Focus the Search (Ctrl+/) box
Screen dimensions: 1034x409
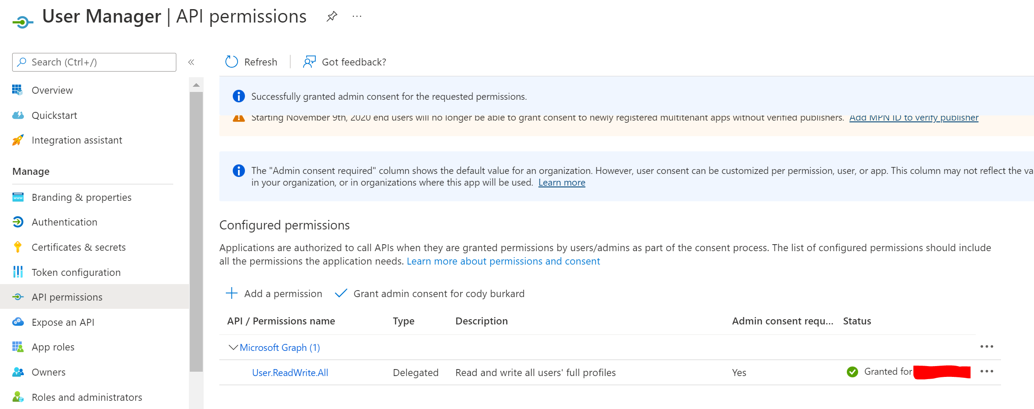click(x=94, y=62)
